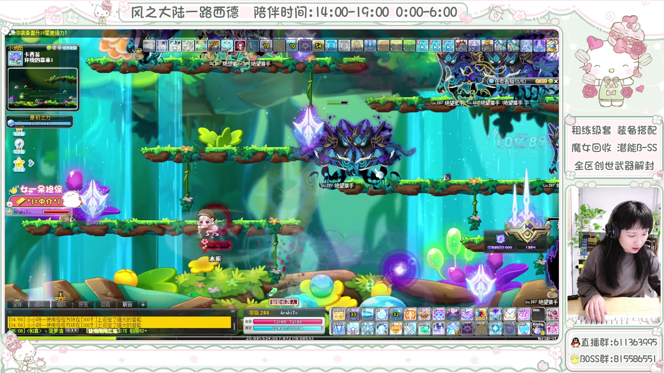Select the Y-key golden crown skill
The height and width of the screenshot is (373, 664).
(424, 314)
